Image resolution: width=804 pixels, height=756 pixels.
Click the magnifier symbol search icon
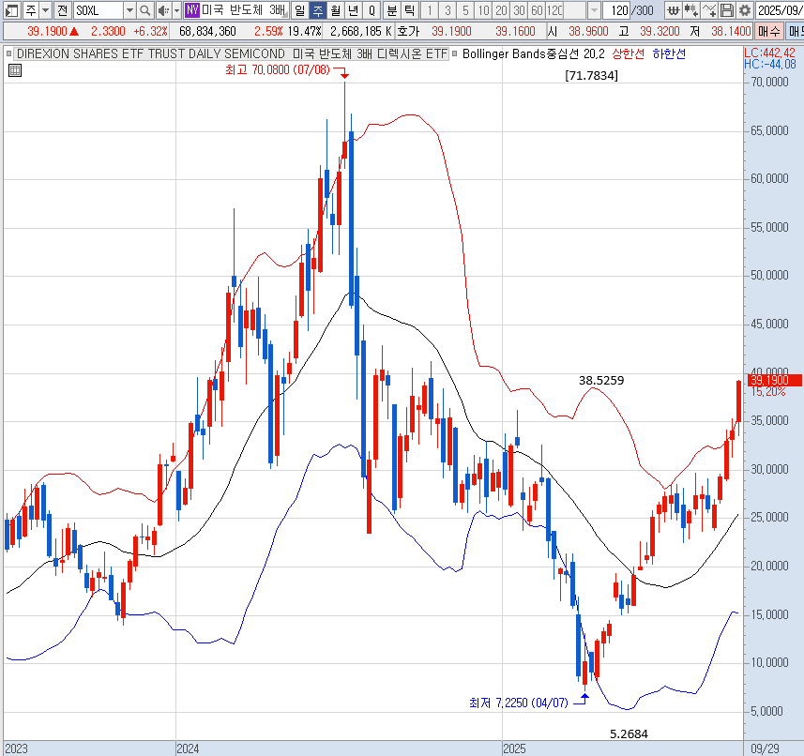145,10
